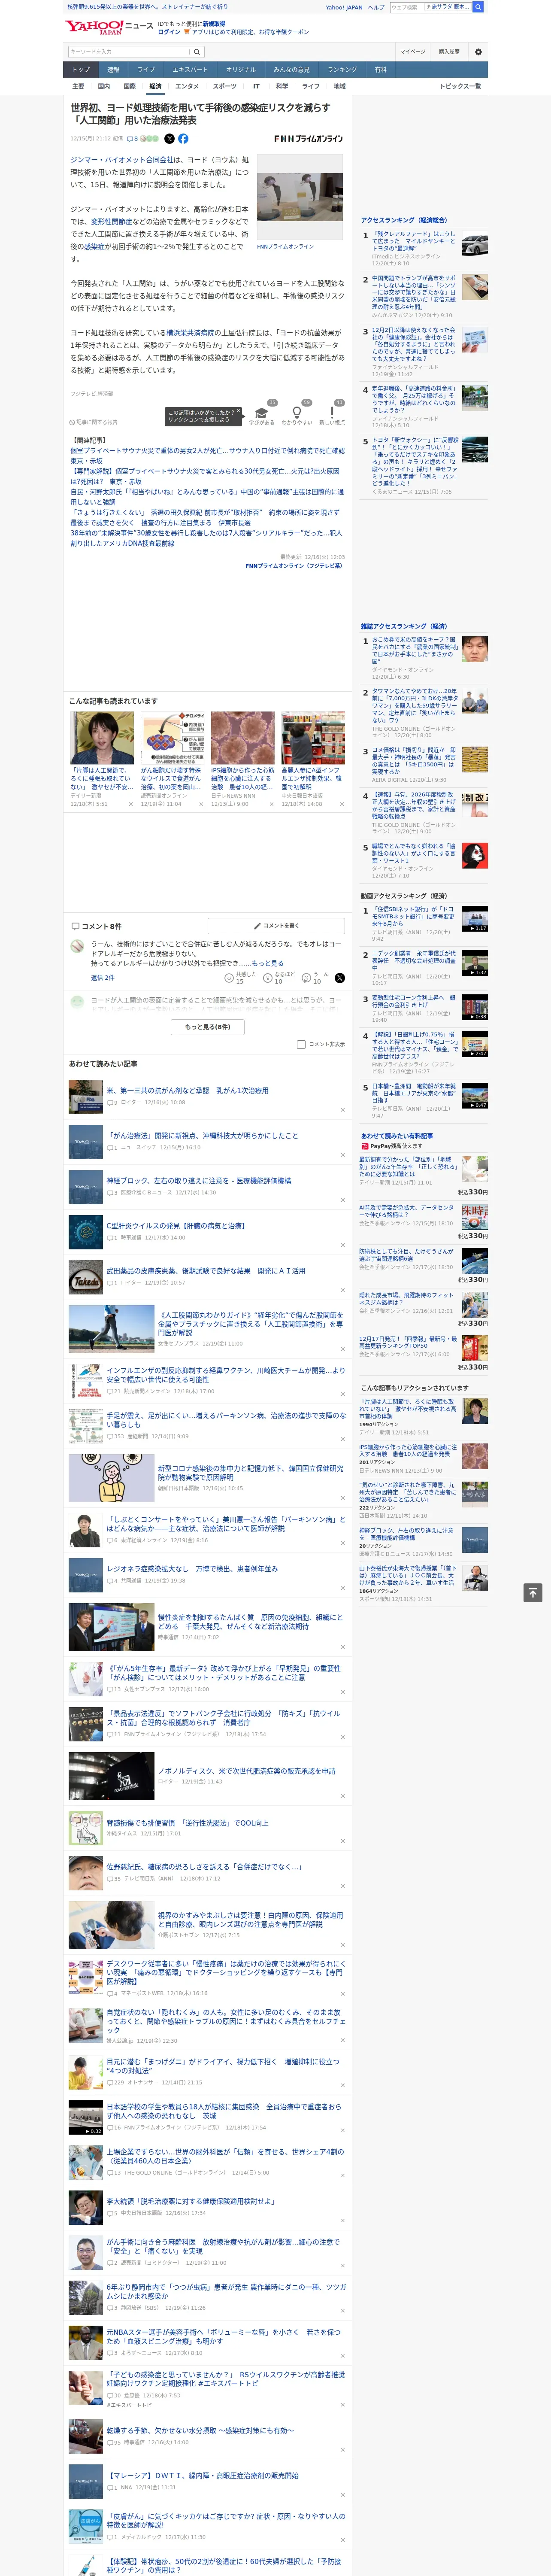Click the コメントを書く button
Screen dimensions: 551x2576
276,926
